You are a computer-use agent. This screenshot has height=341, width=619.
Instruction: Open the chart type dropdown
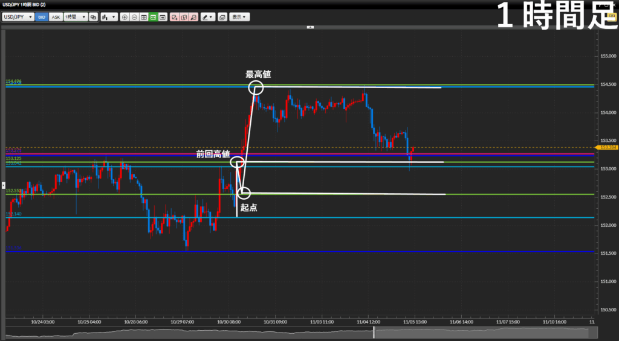point(109,18)
